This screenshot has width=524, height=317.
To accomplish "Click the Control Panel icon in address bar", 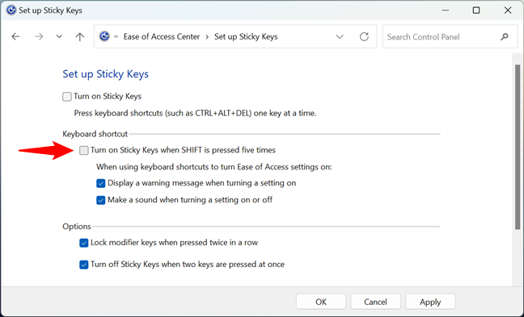I will 104,36.
